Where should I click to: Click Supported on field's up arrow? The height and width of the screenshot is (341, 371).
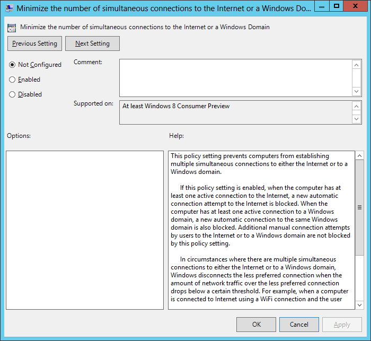(357, 106)
